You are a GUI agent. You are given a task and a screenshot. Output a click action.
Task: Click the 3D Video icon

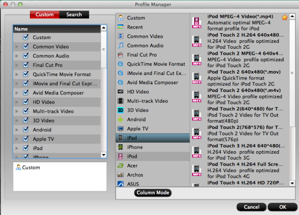pyautogui.click(x=121, y=110)
